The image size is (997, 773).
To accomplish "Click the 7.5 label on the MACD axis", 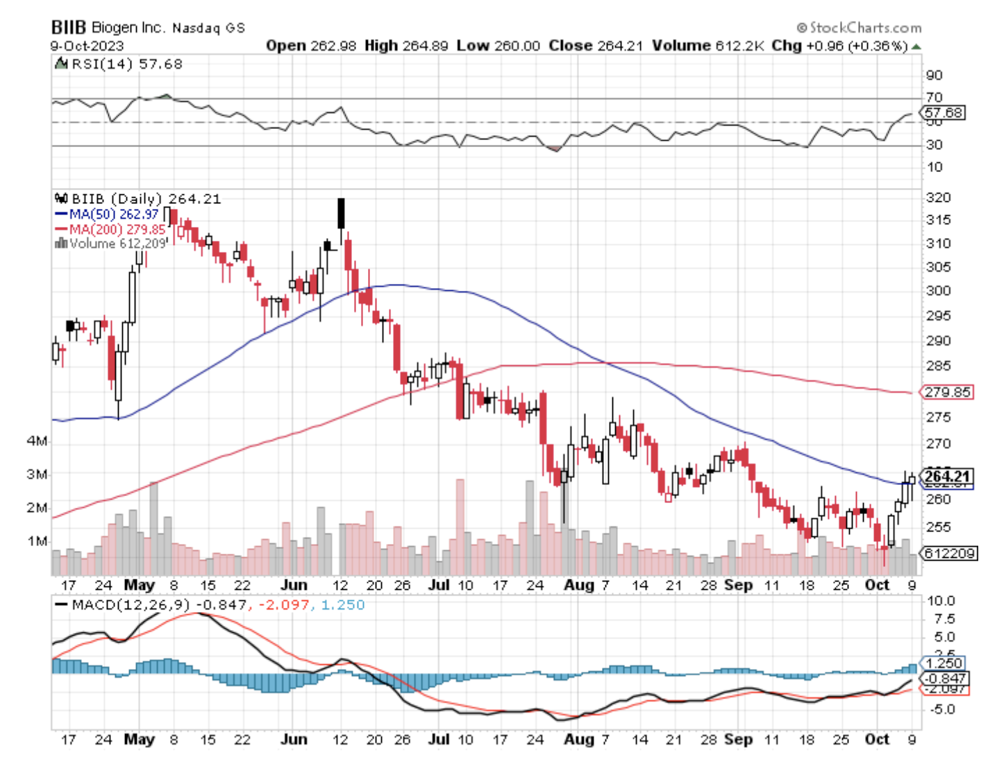I will pos(944,619).
